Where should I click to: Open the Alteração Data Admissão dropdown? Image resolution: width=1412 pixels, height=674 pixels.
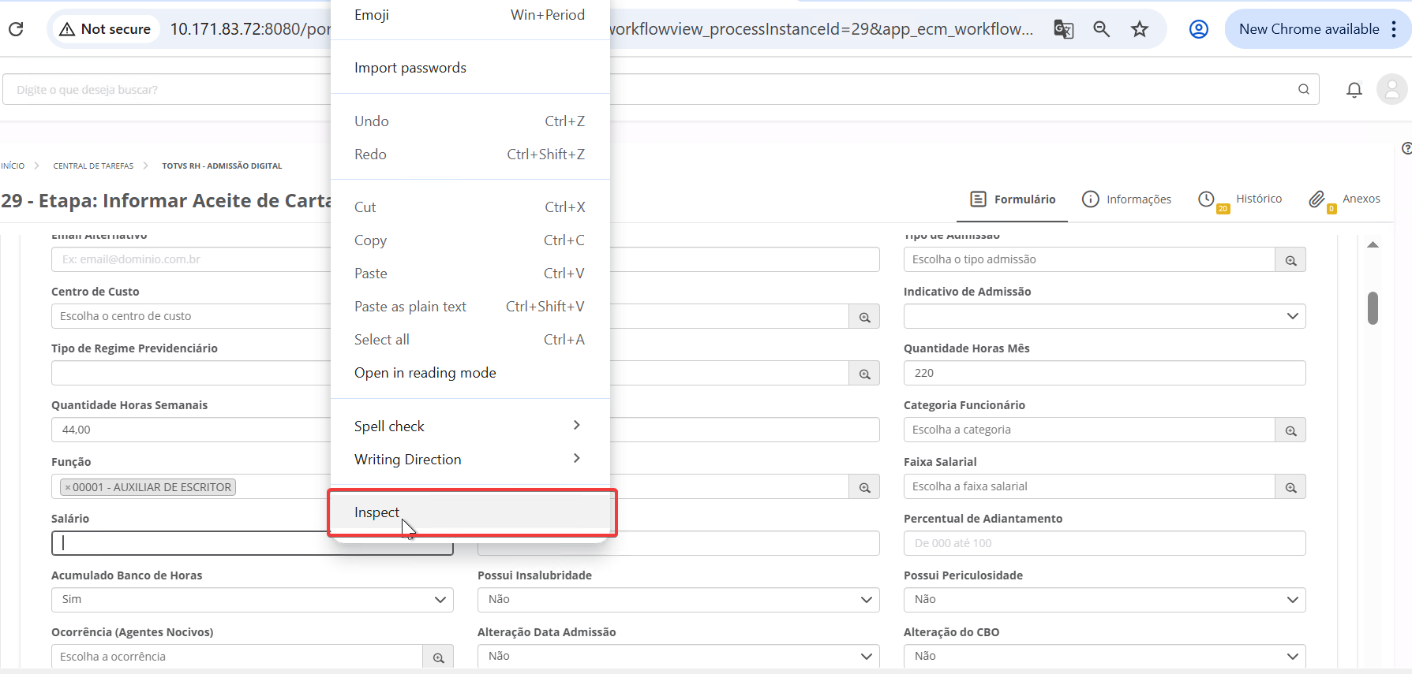(679, 656)
